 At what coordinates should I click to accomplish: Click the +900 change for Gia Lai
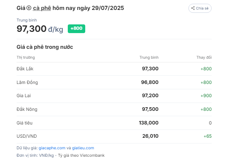(206, 96)
